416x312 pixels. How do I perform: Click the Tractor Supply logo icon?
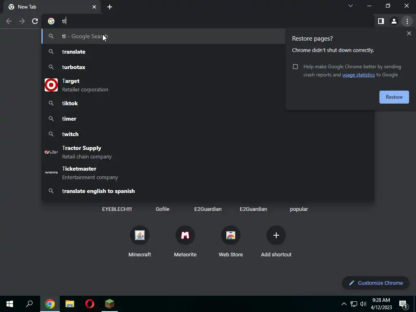pyautogui.click(x=51, y=152)
